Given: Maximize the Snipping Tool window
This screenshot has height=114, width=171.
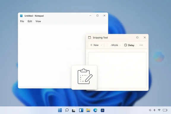Looking at the screenshot, I should (137, 37).
